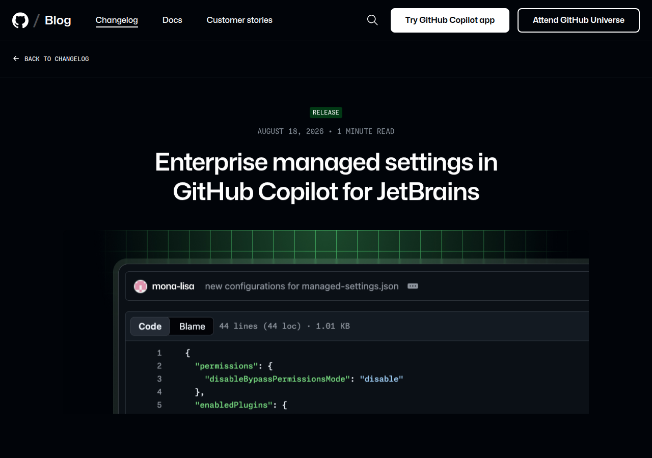Click the "permissions" key on line 2
This screenshot has height=458, width=652.
pyautogui.click(x=227, y=366)
